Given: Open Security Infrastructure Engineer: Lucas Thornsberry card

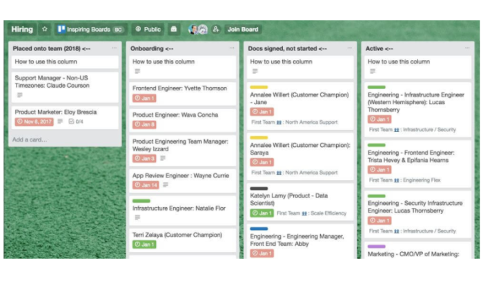Looking at the screenshot, I should coord(418,215).
